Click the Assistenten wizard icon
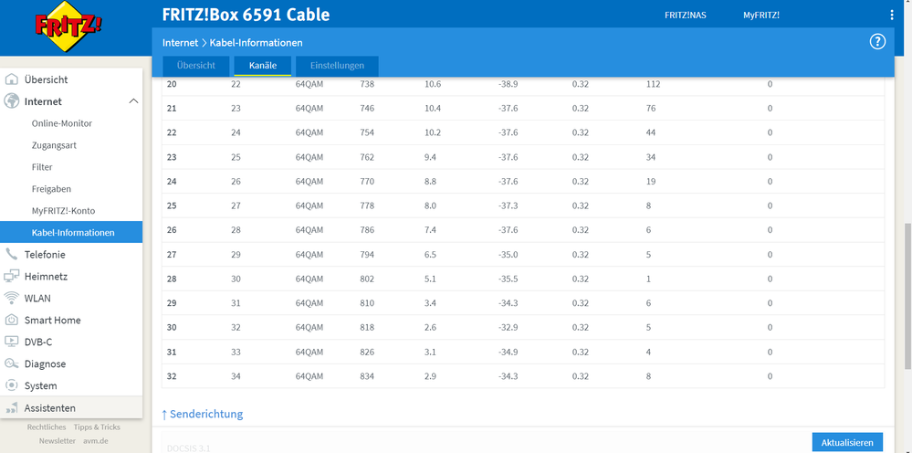This screenshot has width=912, height=453. [x=12, y=408]
